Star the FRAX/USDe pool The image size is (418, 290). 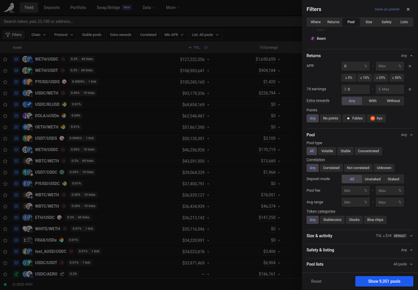pyautogui.click(x=5, y=240)
